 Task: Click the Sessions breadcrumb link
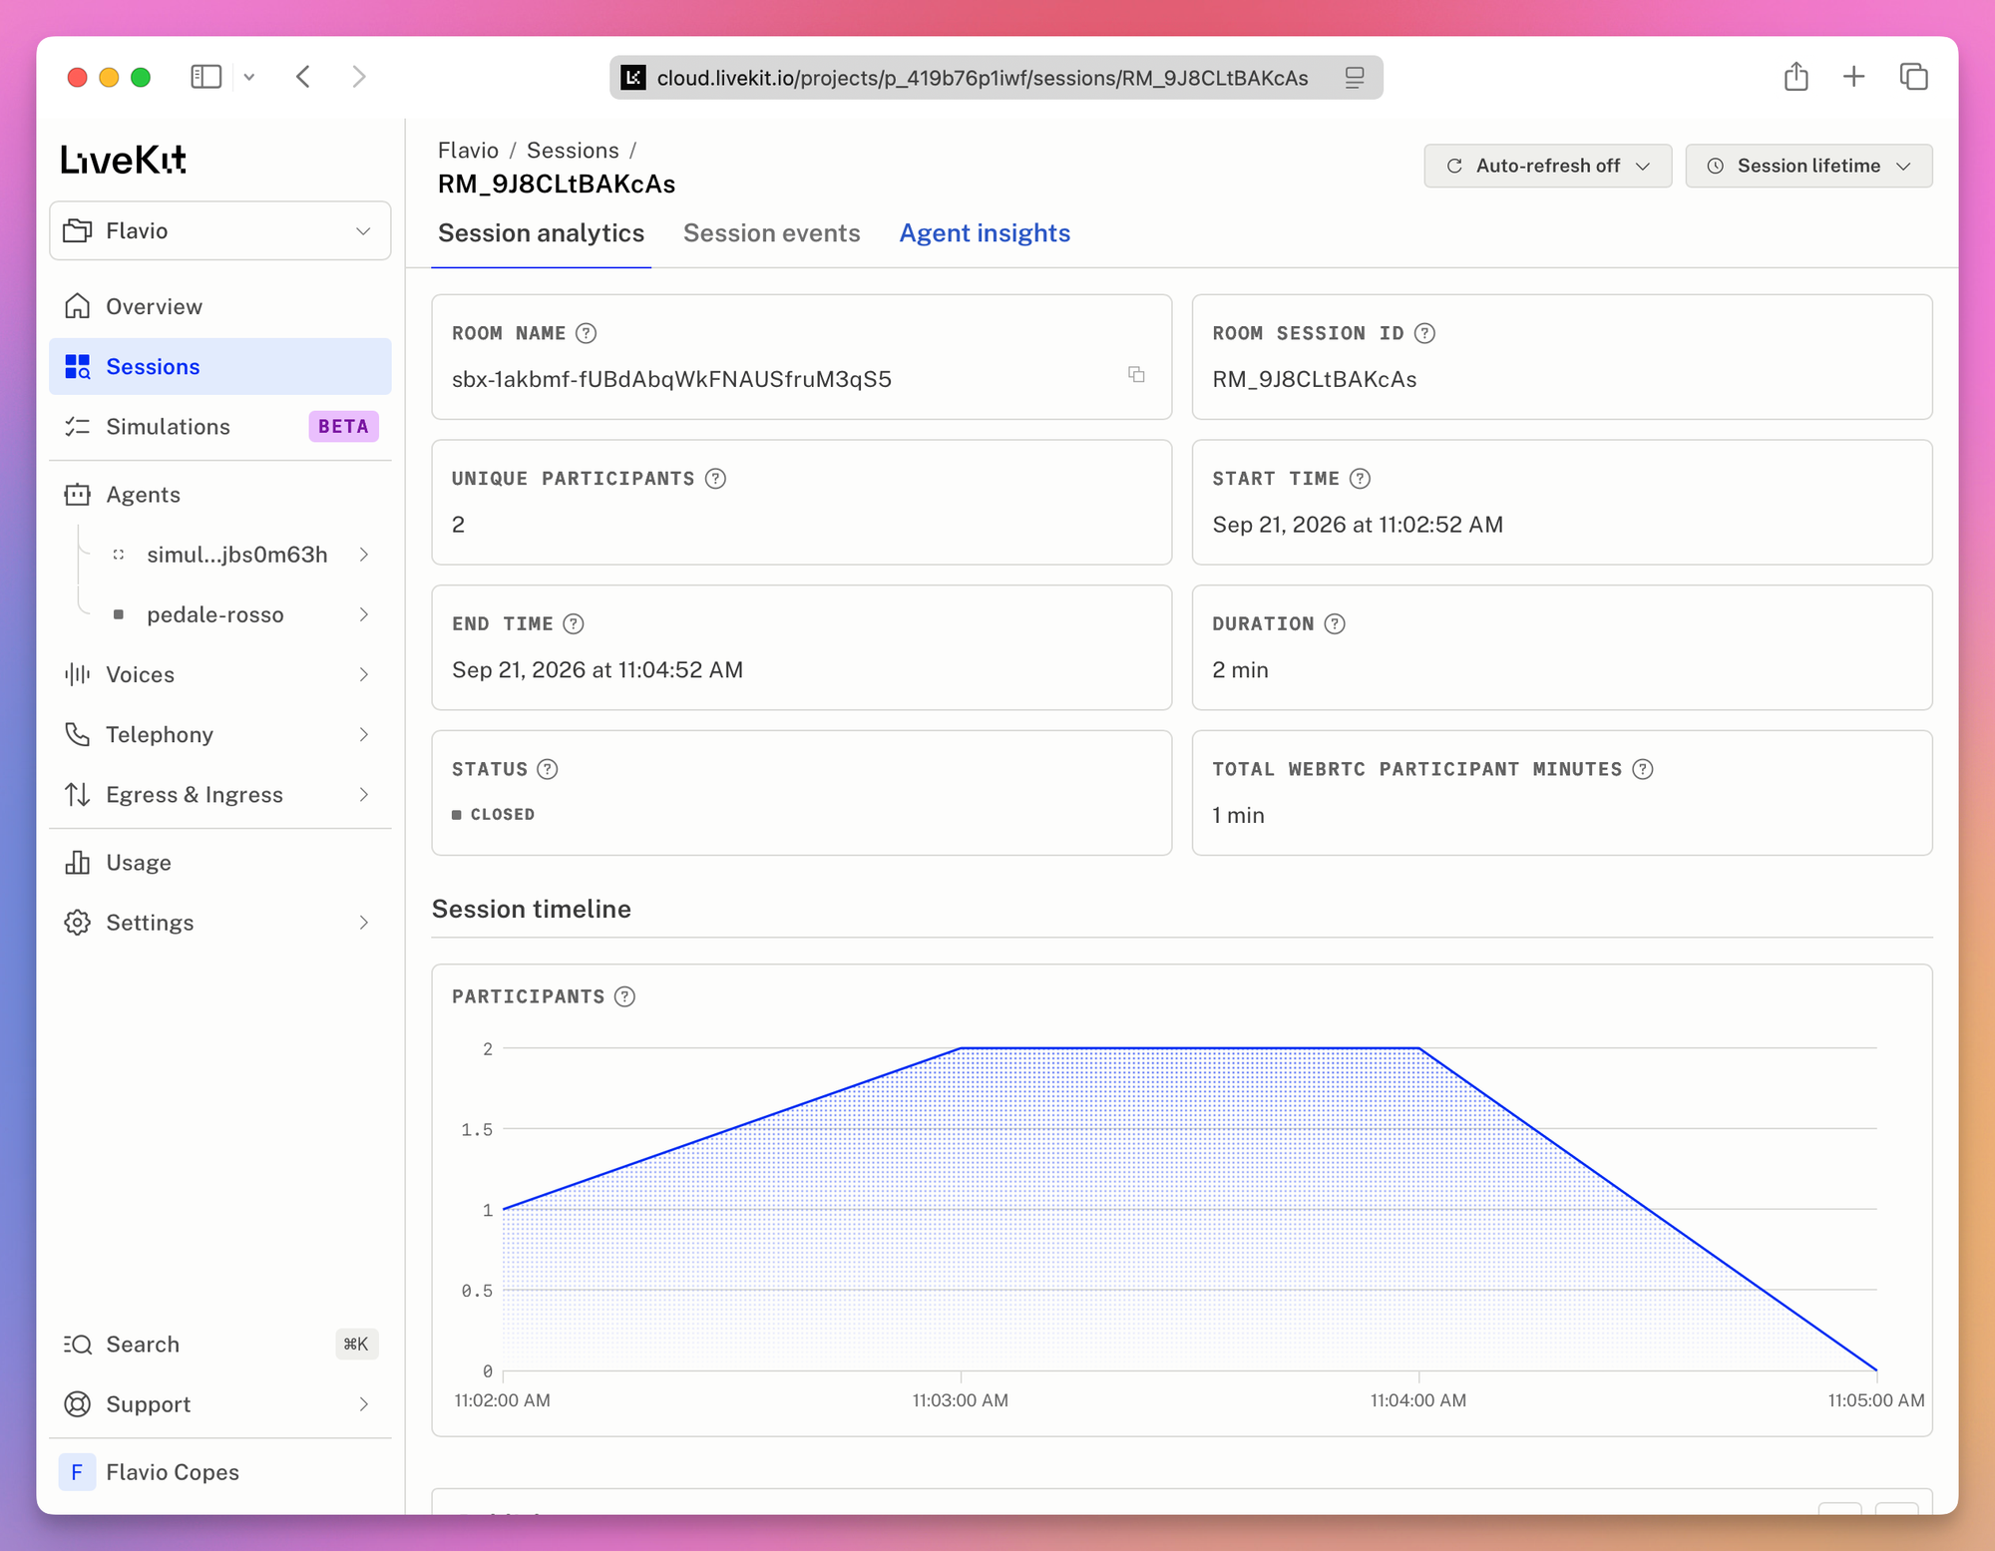click(x=573, y=151)
